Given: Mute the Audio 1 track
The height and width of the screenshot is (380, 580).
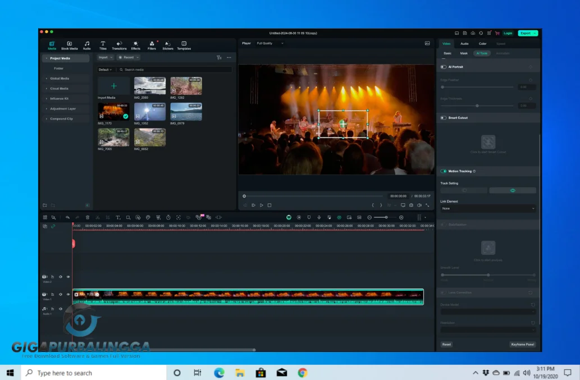Looking at the screenshot, I should 61,309.
